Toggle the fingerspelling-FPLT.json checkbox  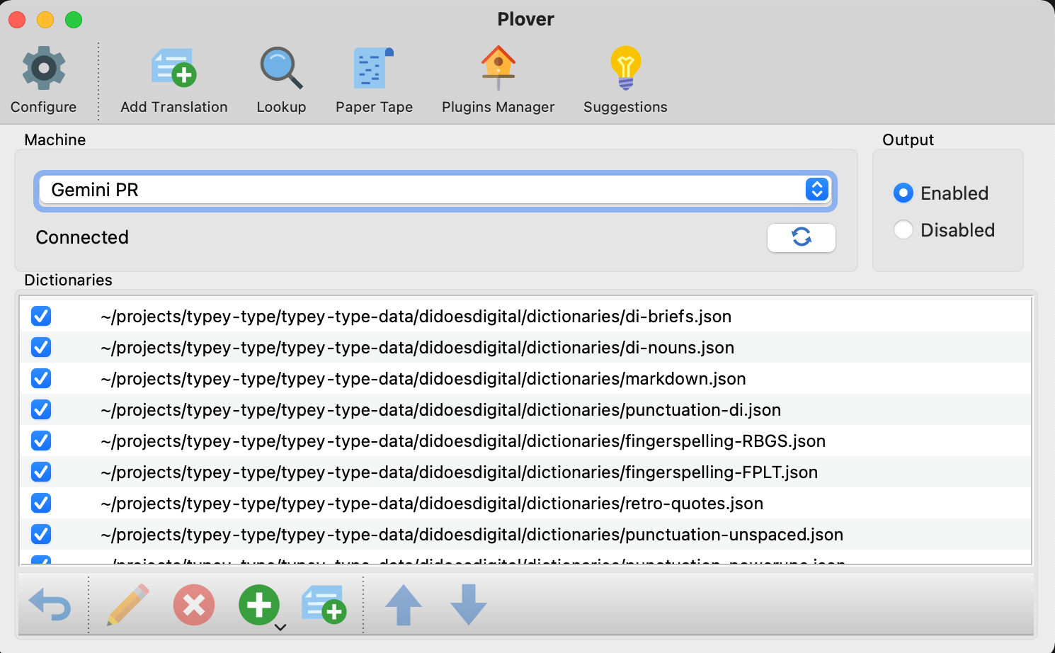tap(41, 472)
